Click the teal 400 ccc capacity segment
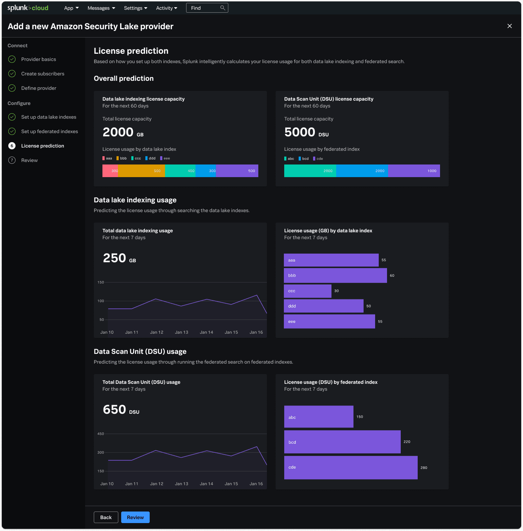This screenshot has height=531, width=523. pos(180,171)
